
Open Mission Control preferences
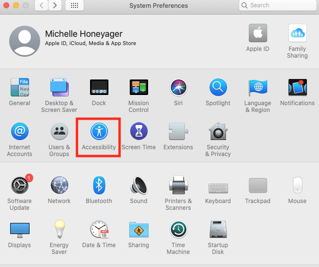click(138, 88)
